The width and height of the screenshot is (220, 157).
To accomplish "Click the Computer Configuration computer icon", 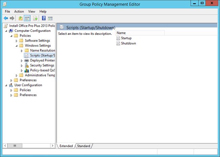I will pyautogui.click(x=11, y=31).
